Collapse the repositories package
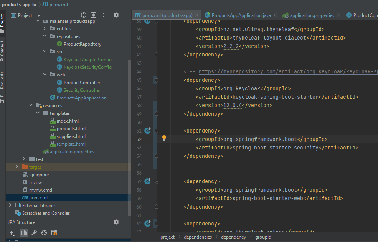This screenshot has height=242, width=378. click(45, 36)
